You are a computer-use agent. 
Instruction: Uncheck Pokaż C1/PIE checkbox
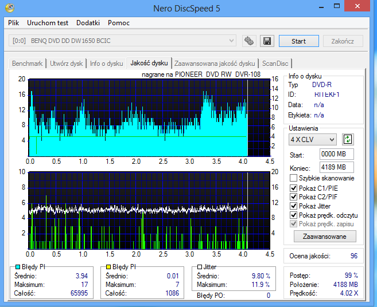point(293,188)
